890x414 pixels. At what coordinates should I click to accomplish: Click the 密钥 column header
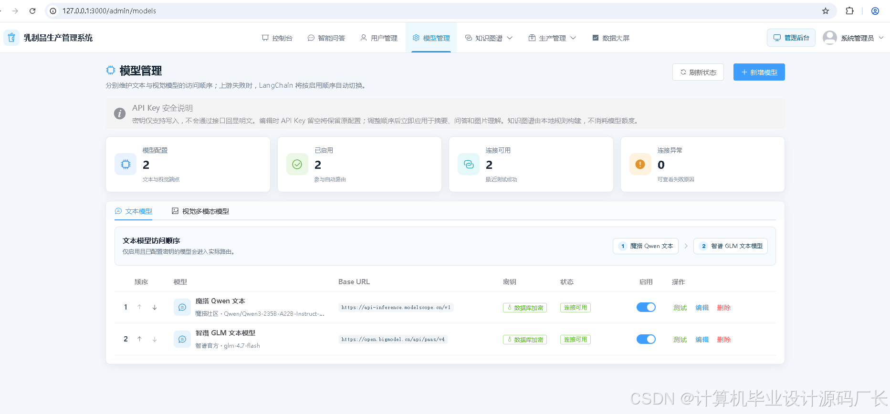[510, 282]
